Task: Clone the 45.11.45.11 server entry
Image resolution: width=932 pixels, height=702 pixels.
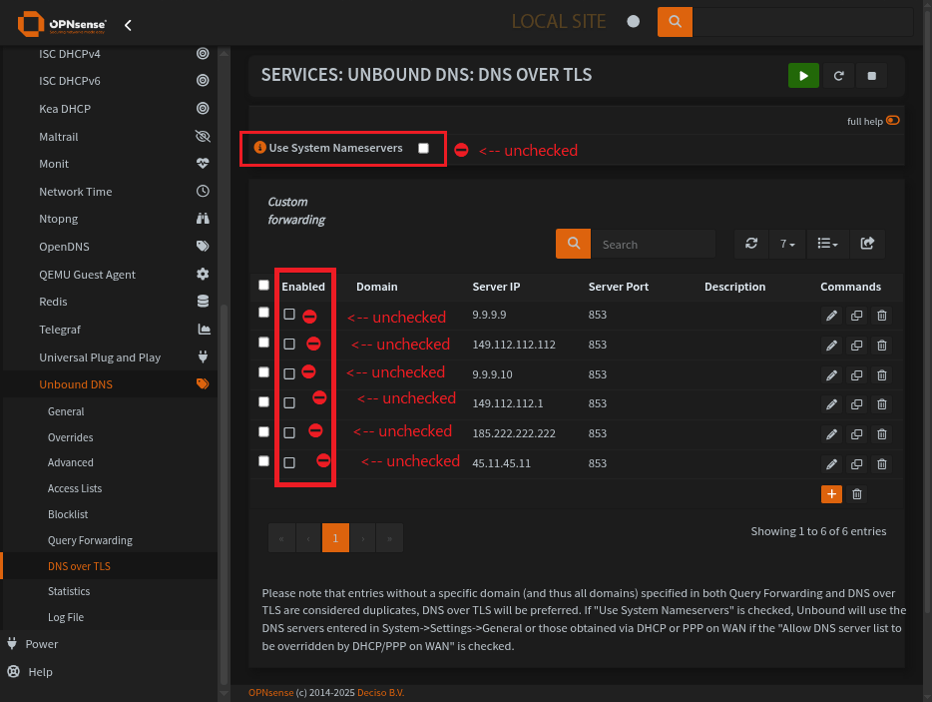Action: tap(856, 464)
